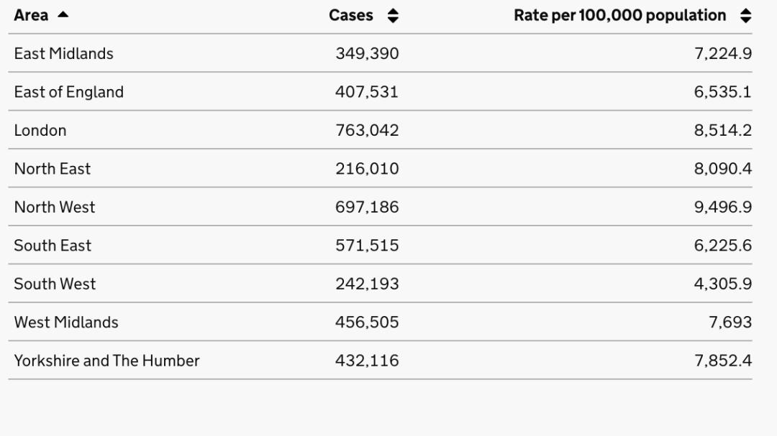Select the West Midlands row label
Image resolution: width=777 pixels, height=436 pixels.
66,322
